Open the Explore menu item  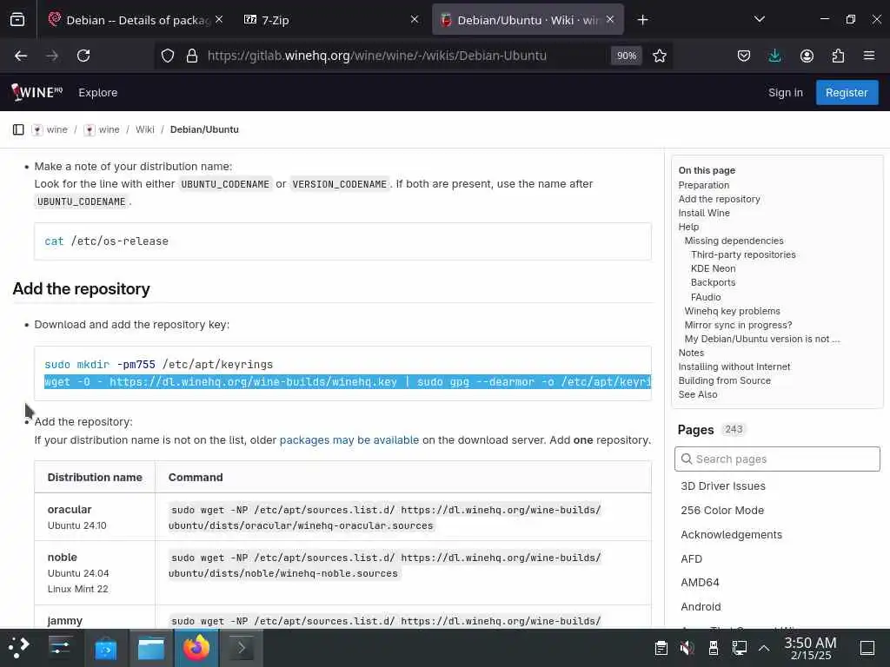click(97, 92)
